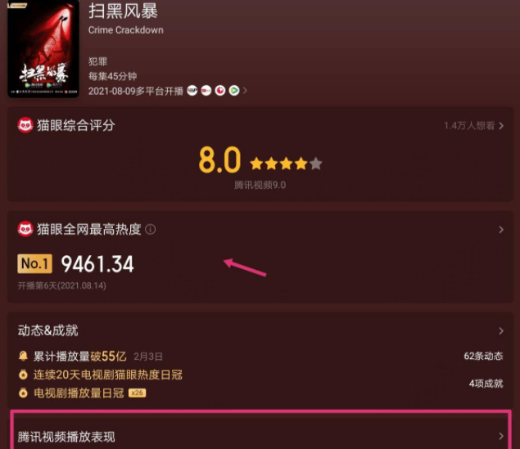Screen dimensions: 520x449
Task: Click the info icon next to 猫眼全网最高热度
Action: [x=150, y=229]
